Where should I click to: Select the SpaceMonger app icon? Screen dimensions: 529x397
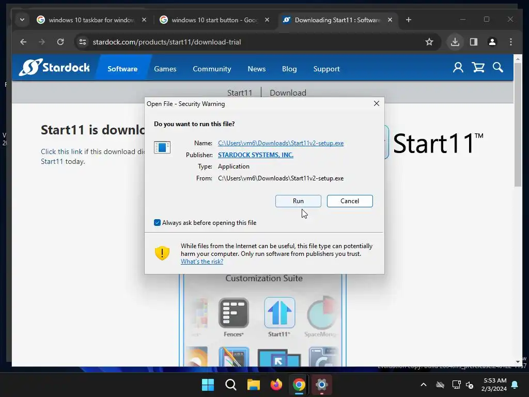pyautogui.click(x=321, y=313)
